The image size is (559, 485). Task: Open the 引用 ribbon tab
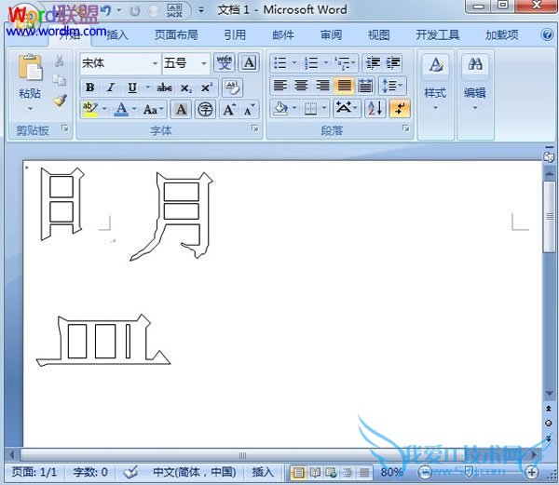pos(235,34)
